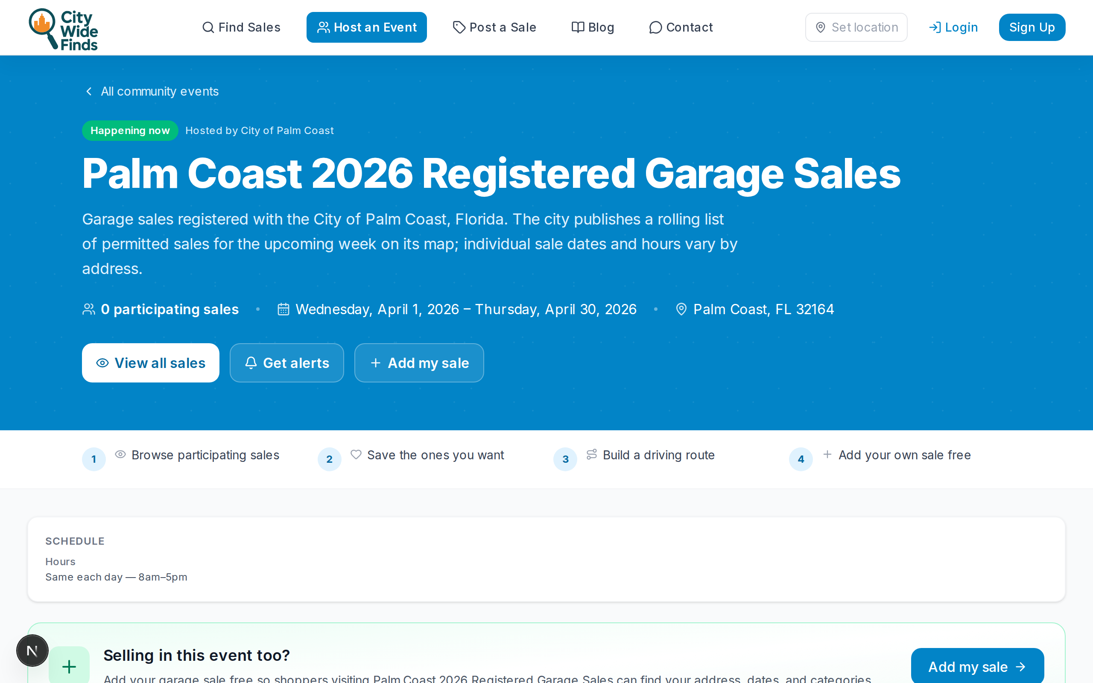Click Add your own sale free text
Viewport: 1093px width, 683px height.
pos(905,455)
